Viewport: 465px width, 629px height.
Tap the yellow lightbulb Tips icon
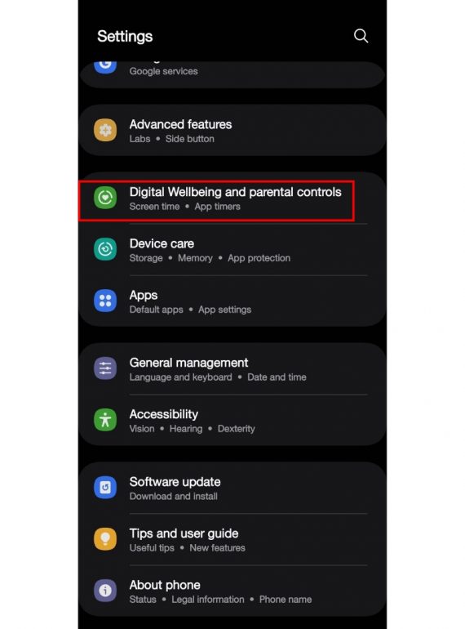pyautogui.click(x=105, y=539)
